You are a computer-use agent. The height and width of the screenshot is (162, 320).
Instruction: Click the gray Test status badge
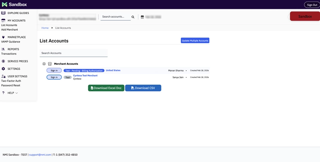[67, 77]
